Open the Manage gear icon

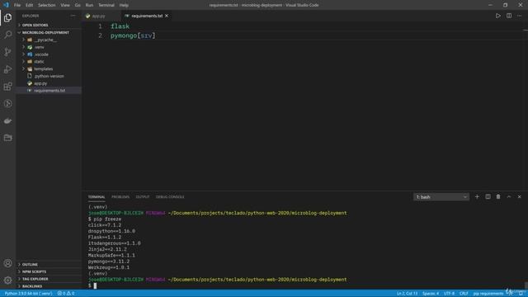[x=7, y=280]
